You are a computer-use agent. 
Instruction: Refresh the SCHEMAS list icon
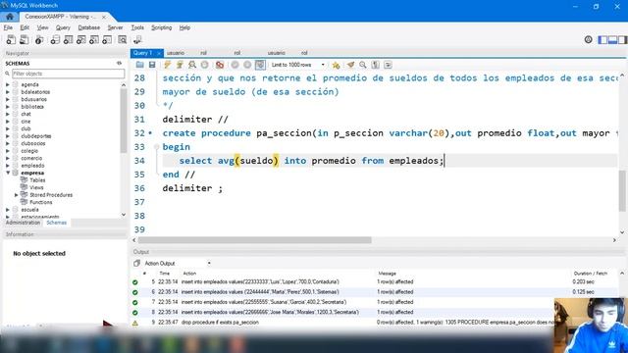119,63
